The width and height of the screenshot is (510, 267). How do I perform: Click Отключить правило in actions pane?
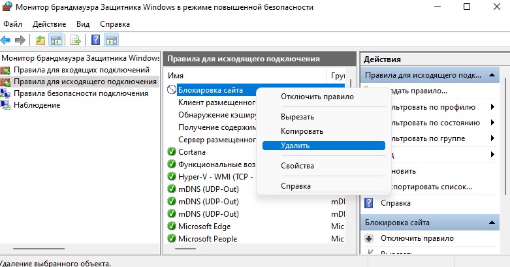point(417,238)
